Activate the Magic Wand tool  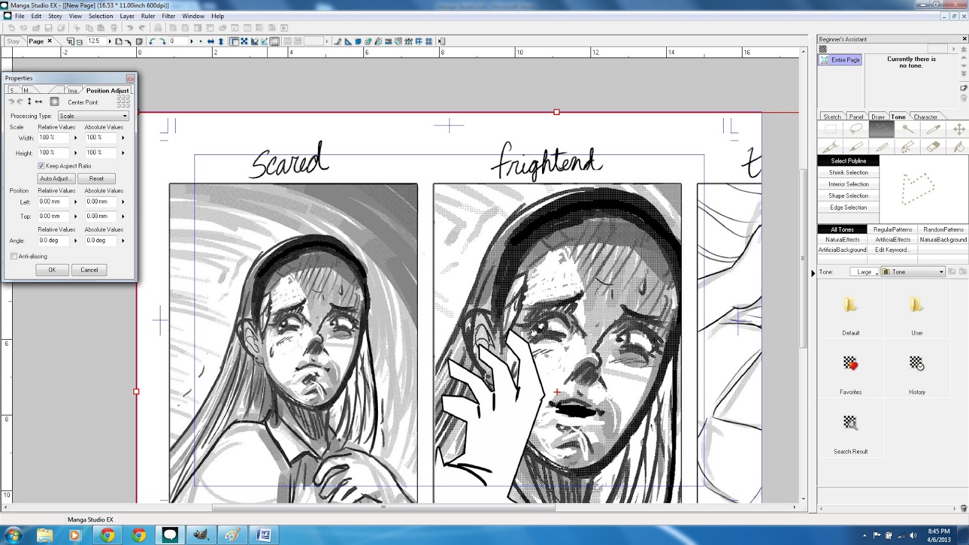click(x=907, y=129)
